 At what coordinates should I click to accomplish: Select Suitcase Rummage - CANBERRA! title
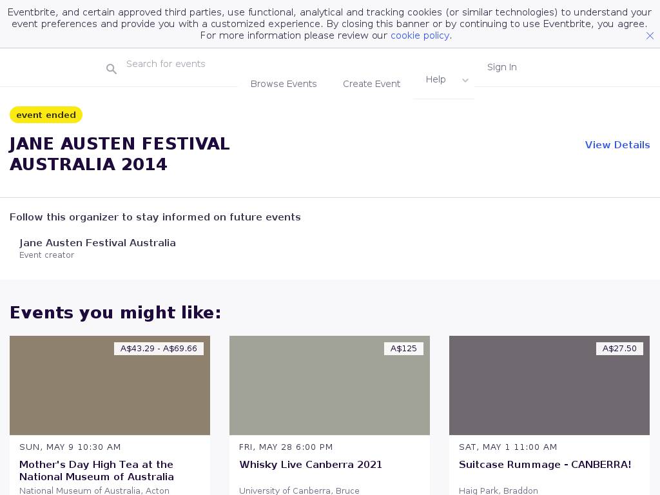pyautogui.click(x=545, y=465)
